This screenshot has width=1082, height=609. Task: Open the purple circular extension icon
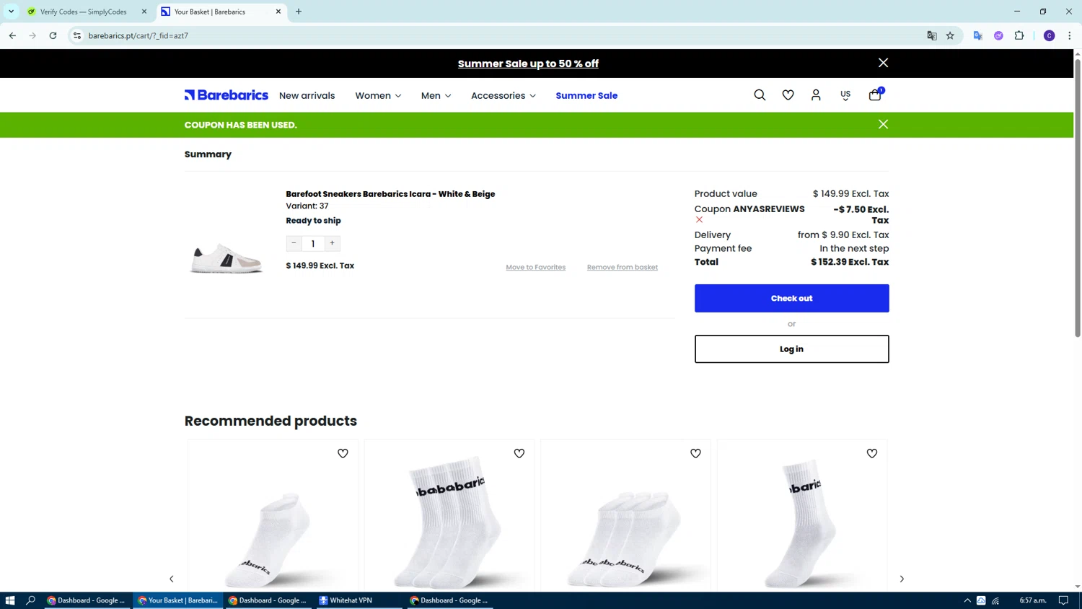click(x=998, y=35)
